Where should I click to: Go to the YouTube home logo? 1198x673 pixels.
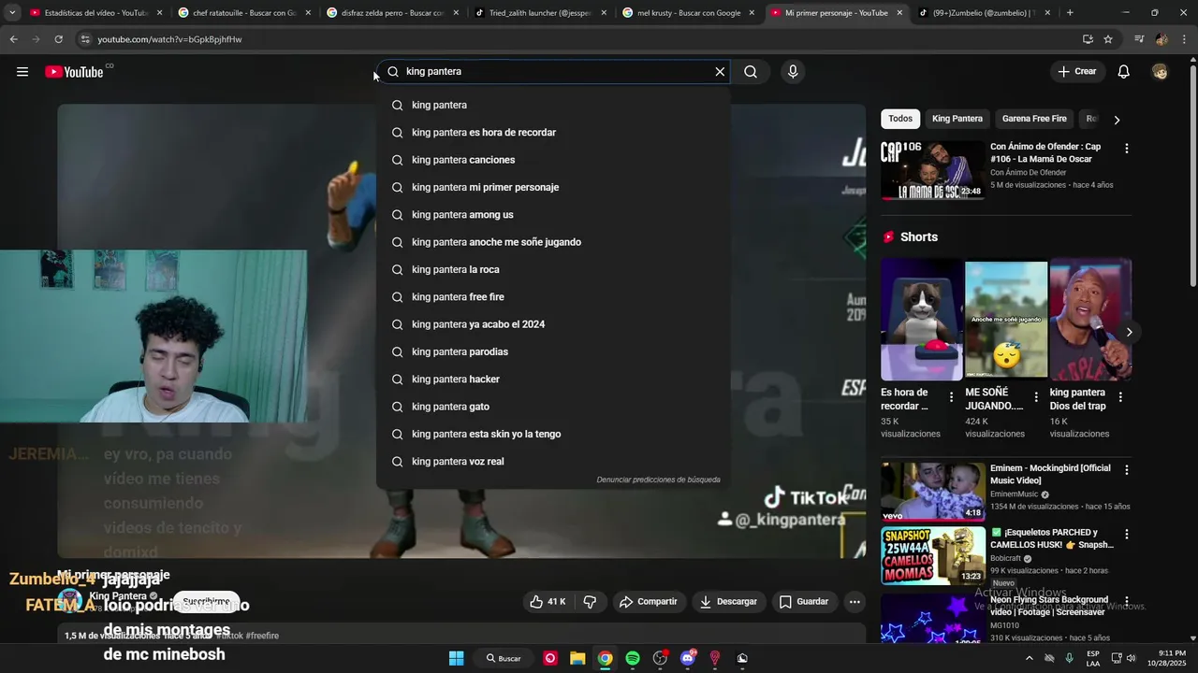click(x=74, y=72)
